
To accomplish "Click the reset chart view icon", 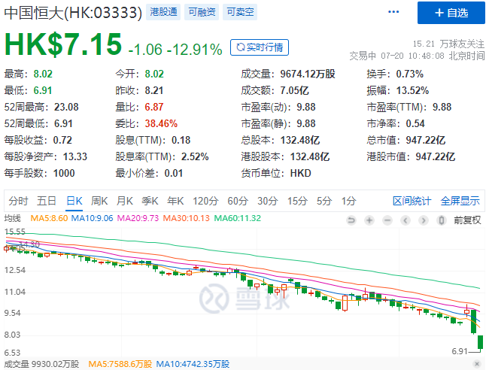I will coord(351,220).
